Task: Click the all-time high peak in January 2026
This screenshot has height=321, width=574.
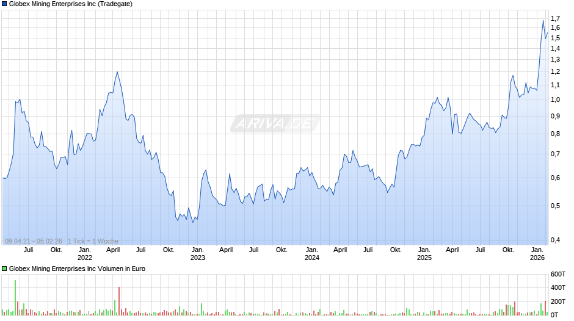Action: click(543, 21)
